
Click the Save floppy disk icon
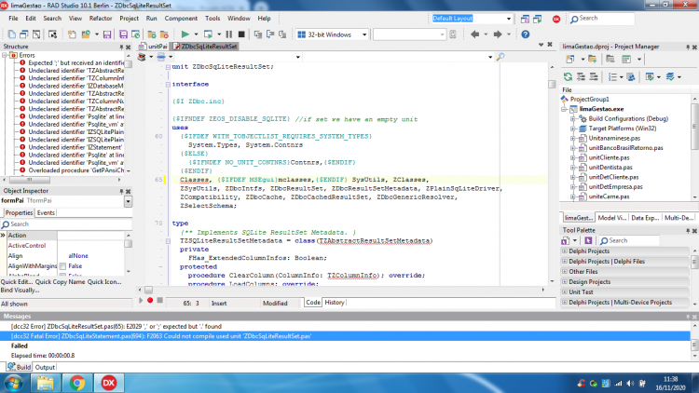[x=107, y=34]
